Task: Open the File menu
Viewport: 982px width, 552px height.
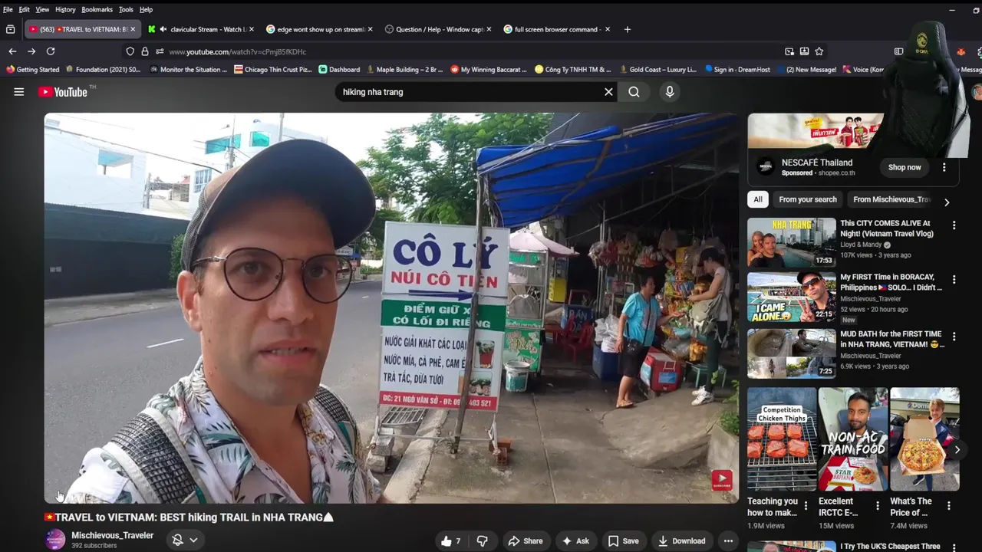Action: 8,9
